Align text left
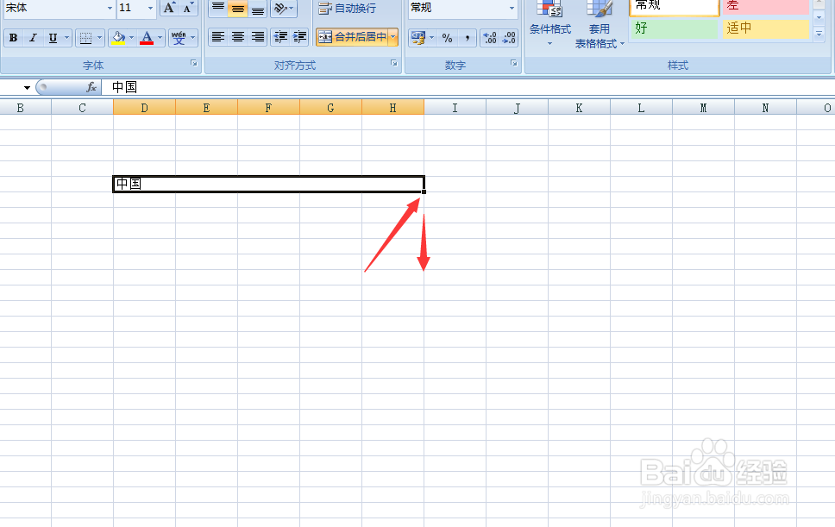 217,37
